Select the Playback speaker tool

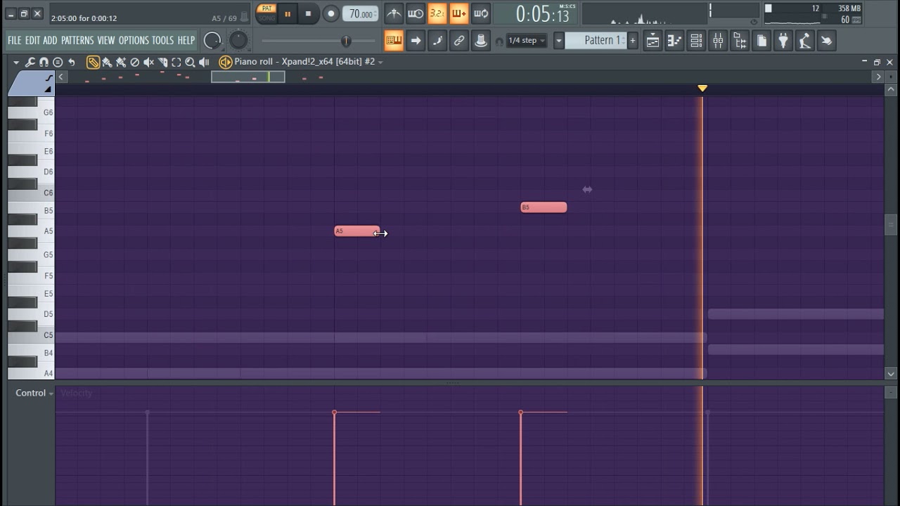point(204,62)
